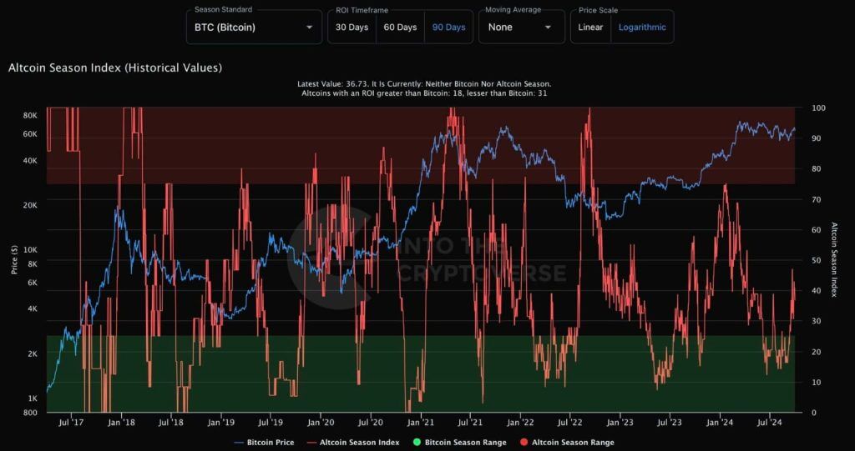
Task: Click the 1K price axis label
Action: tap(33, 398)
